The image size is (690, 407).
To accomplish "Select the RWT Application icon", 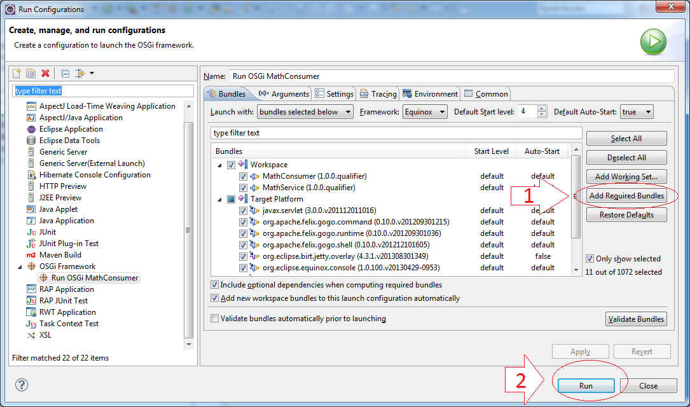I will click(x=31, y=312).
